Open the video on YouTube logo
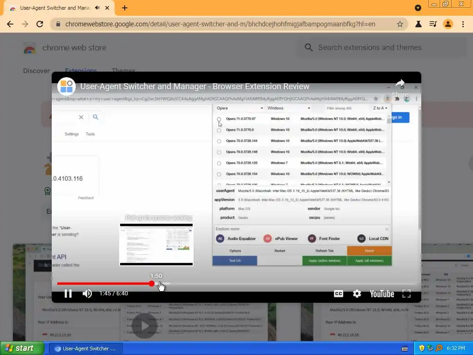Image resolution: width=473 pixels, height=355 pixels. [x=382, y=294]
